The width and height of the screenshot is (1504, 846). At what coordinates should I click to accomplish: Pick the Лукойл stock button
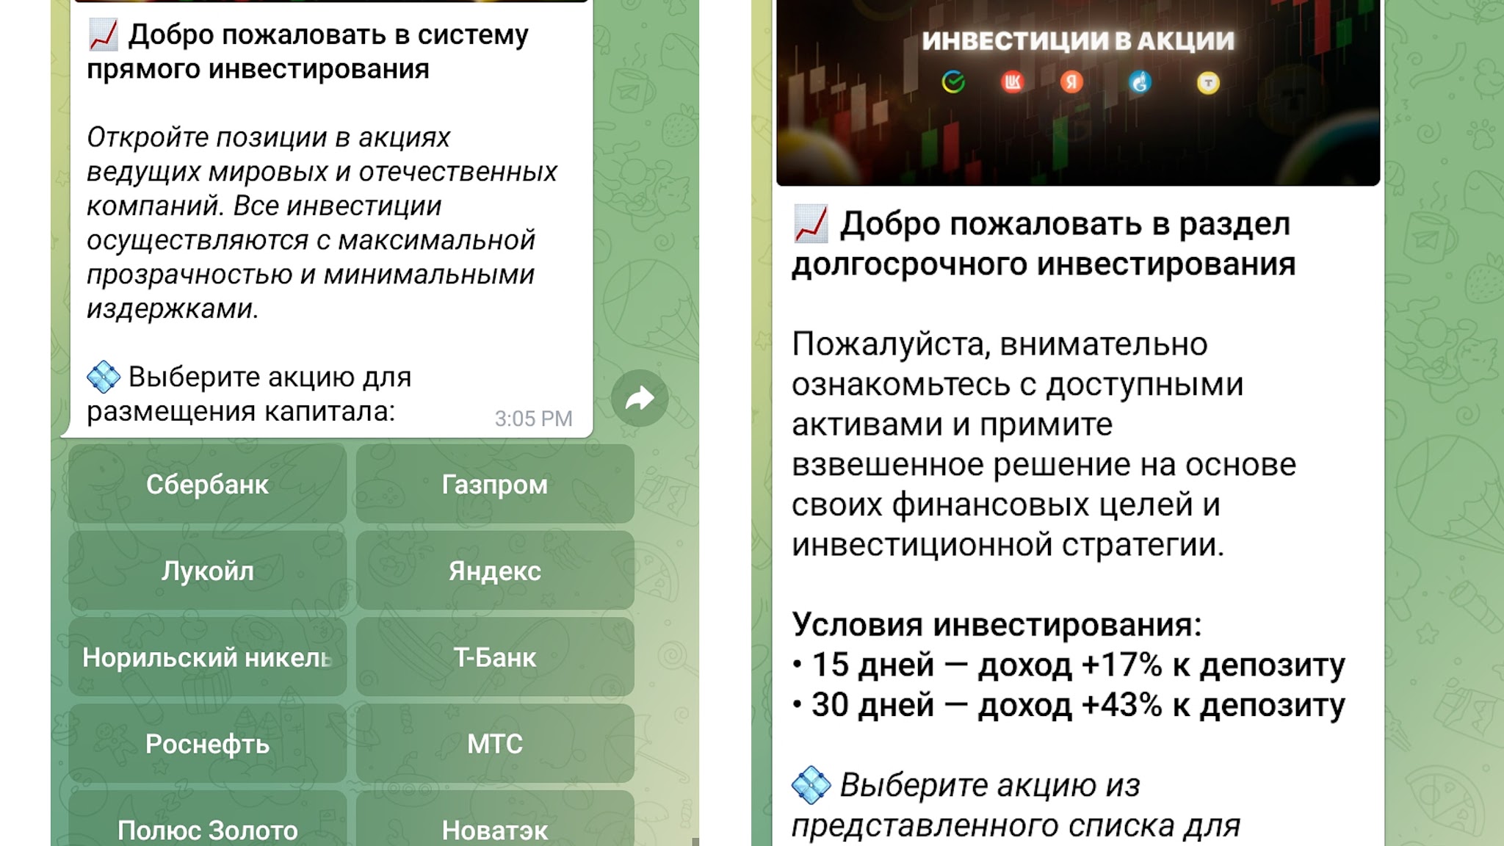click(x=208, y=571)
